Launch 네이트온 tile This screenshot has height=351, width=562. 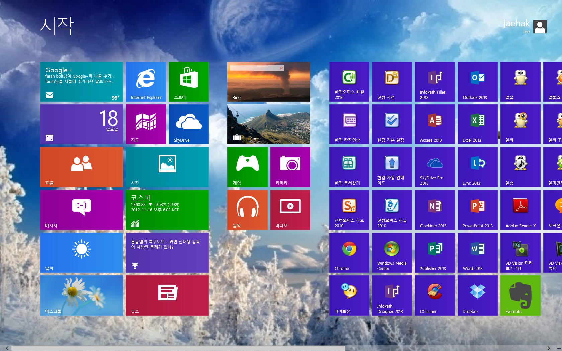coord(349,296)
